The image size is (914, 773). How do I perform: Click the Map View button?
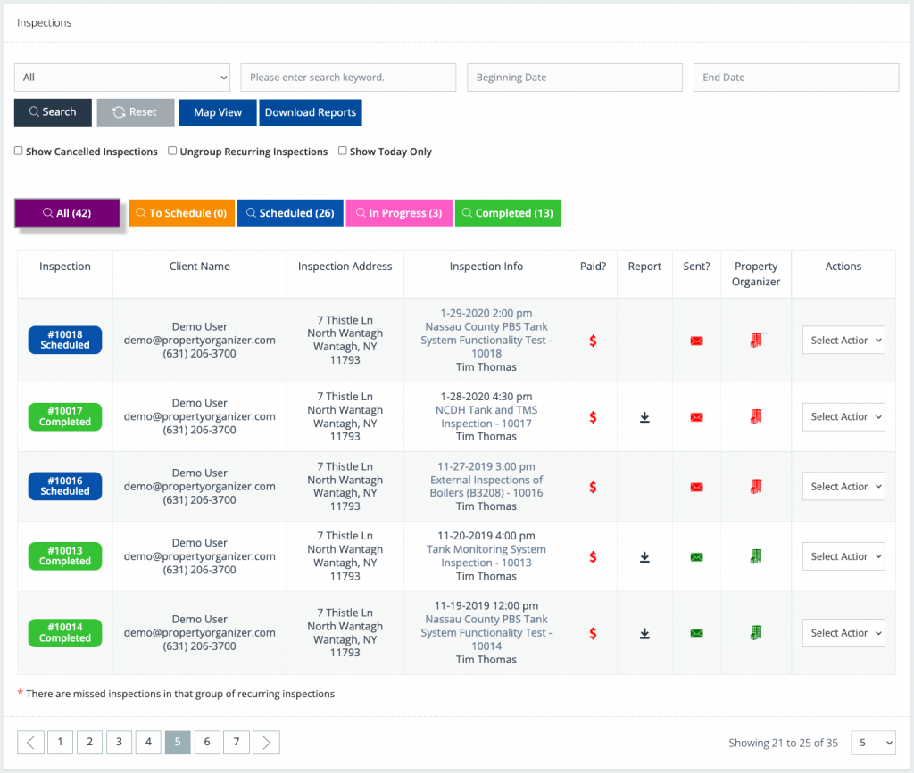tap(217, 111)
